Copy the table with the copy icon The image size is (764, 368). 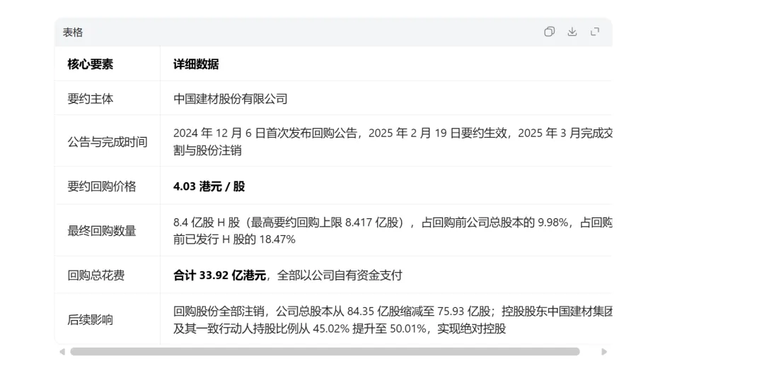coord(549,32)
